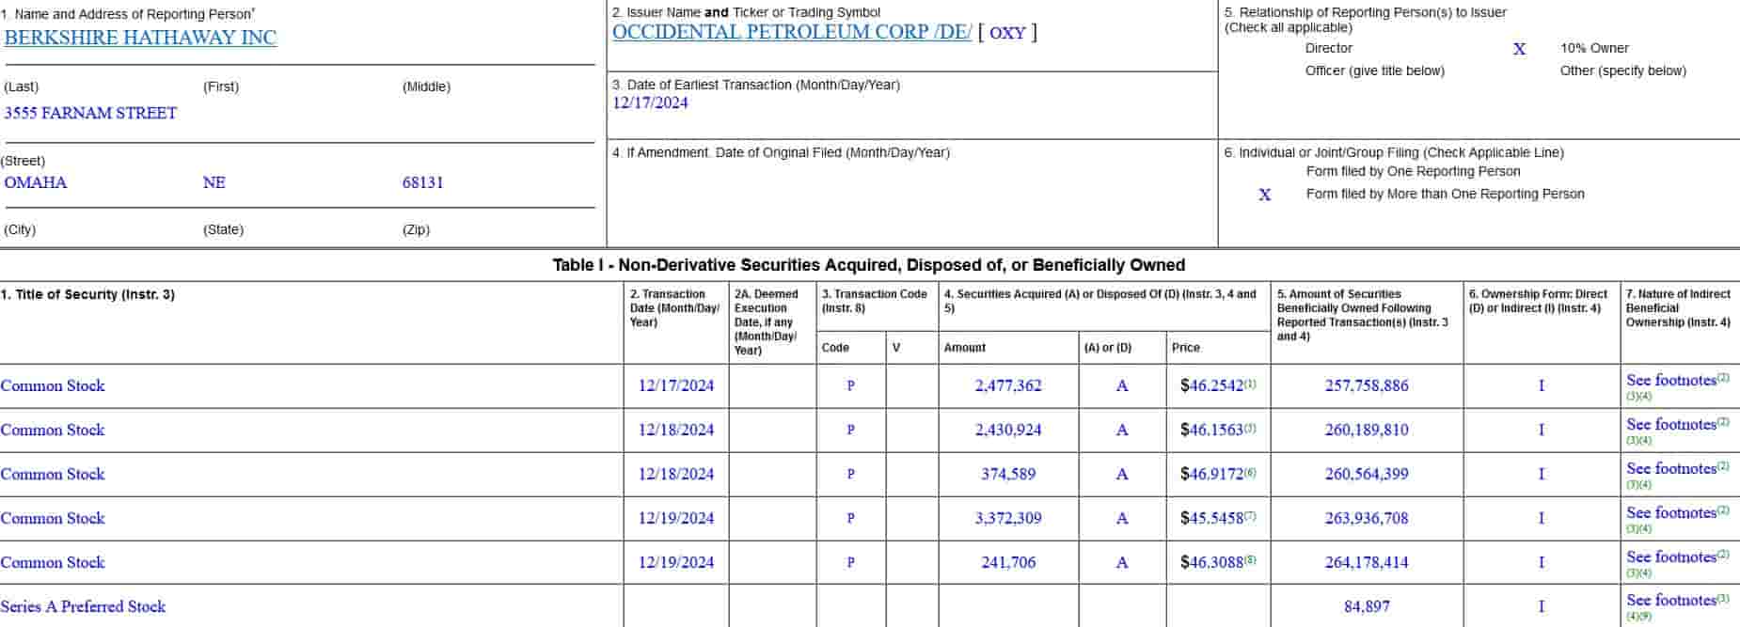Open the BERKSHIRE HATHAWAY INC reporting person link
Image resolution: width=1740 pixels, height=627 pixels.
pos(140,38)
